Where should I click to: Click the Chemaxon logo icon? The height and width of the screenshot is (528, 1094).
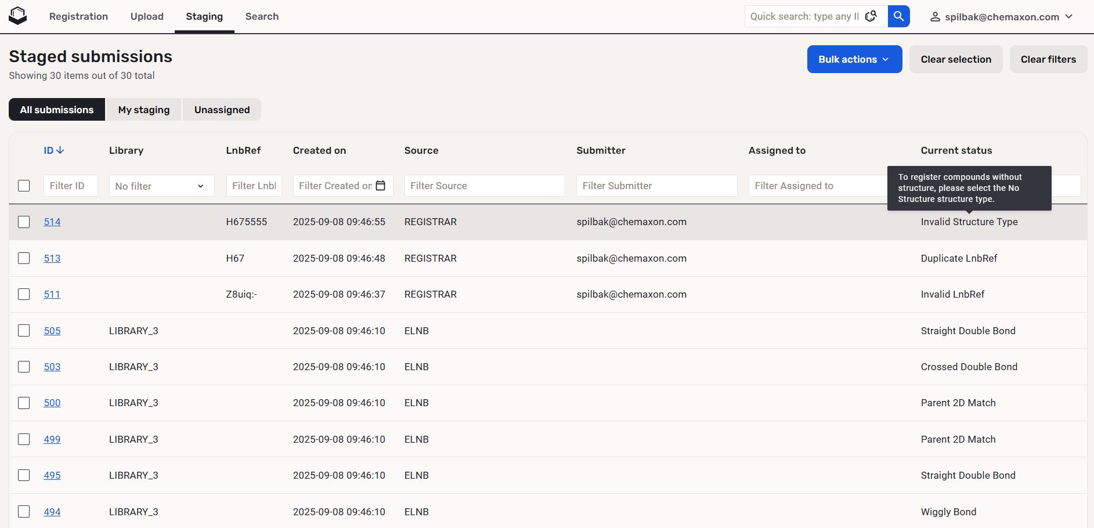(x=18, y=16)
